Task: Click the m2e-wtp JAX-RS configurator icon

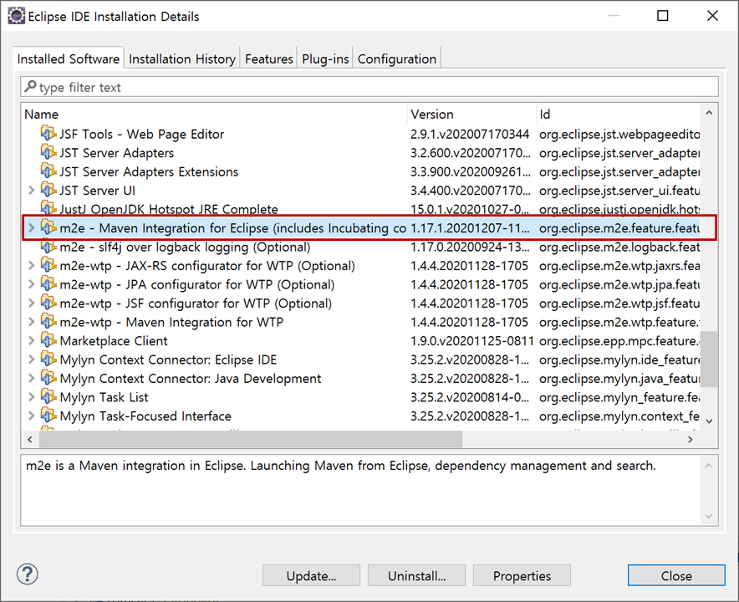Action: click(48, 265)
